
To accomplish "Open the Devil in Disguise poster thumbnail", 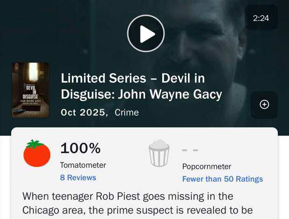I will coord(30,90).
